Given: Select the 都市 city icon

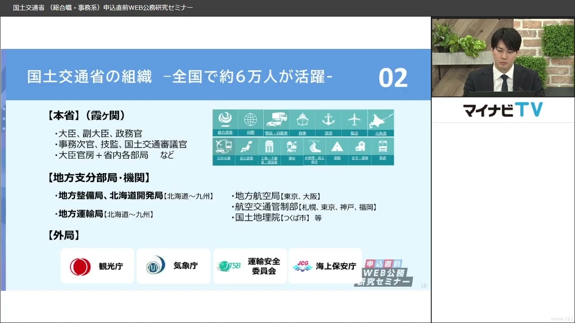Looking at the screenshot, I should pyautogui.click(x=292, y=147).
